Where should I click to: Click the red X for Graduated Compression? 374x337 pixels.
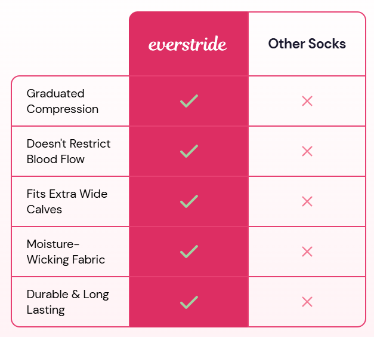pos(307,101)
